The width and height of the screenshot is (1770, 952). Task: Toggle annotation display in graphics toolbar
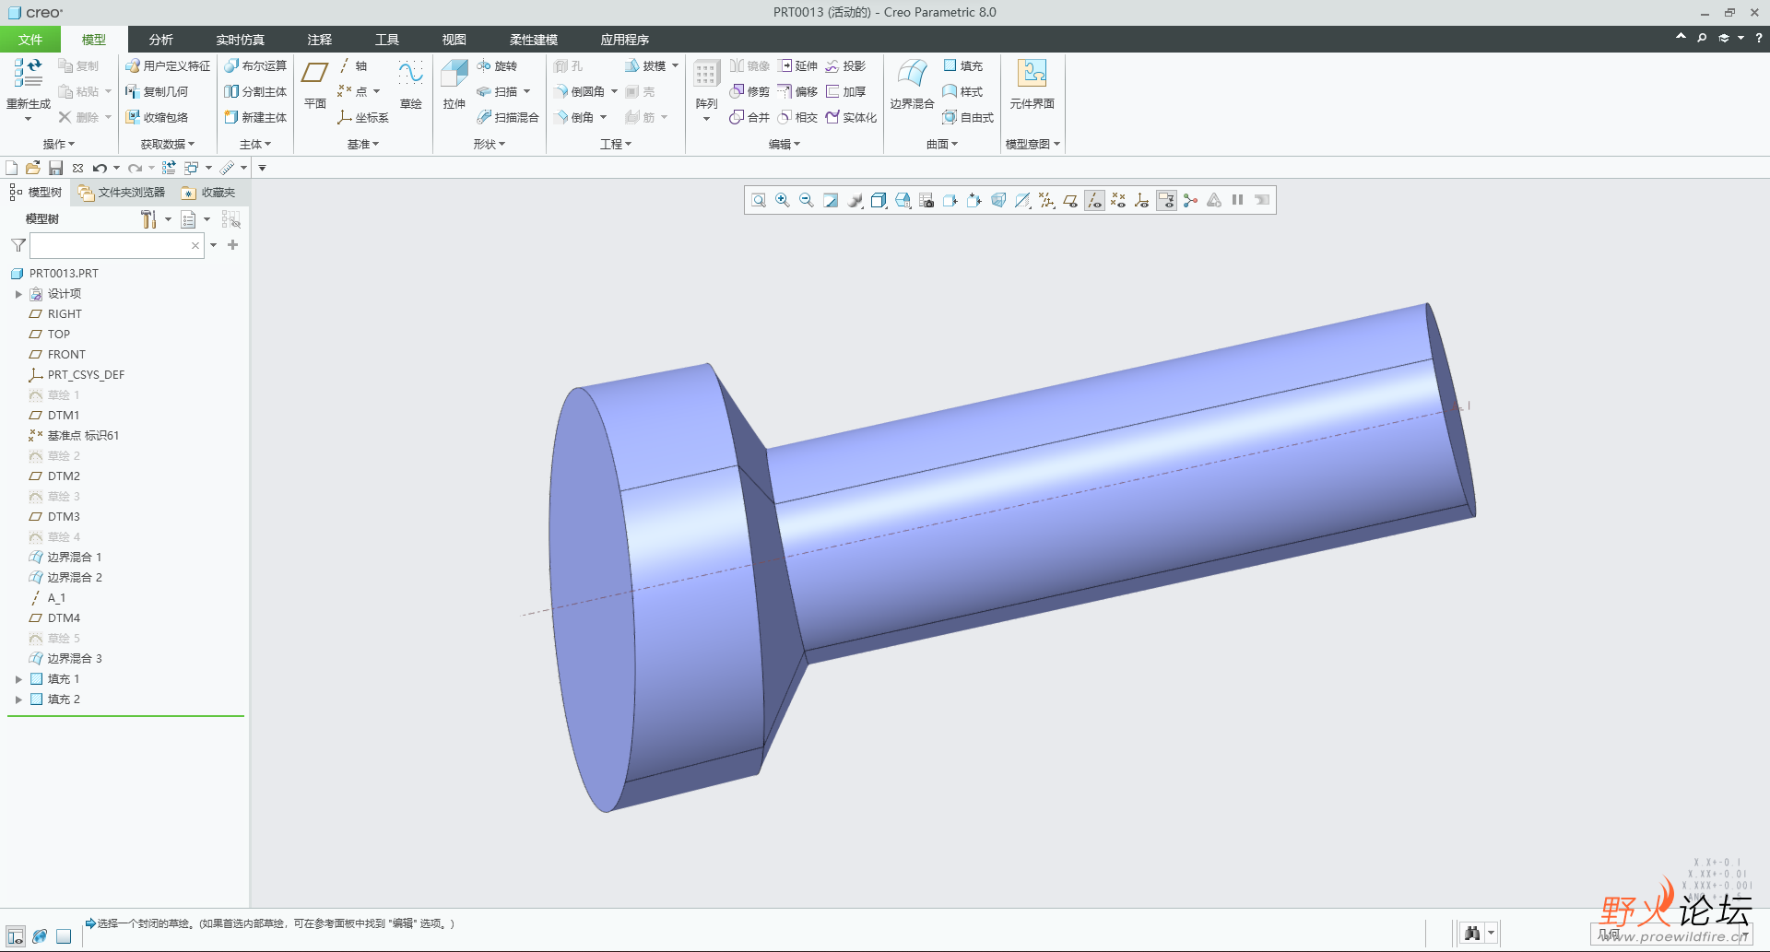coord(1166,201)
